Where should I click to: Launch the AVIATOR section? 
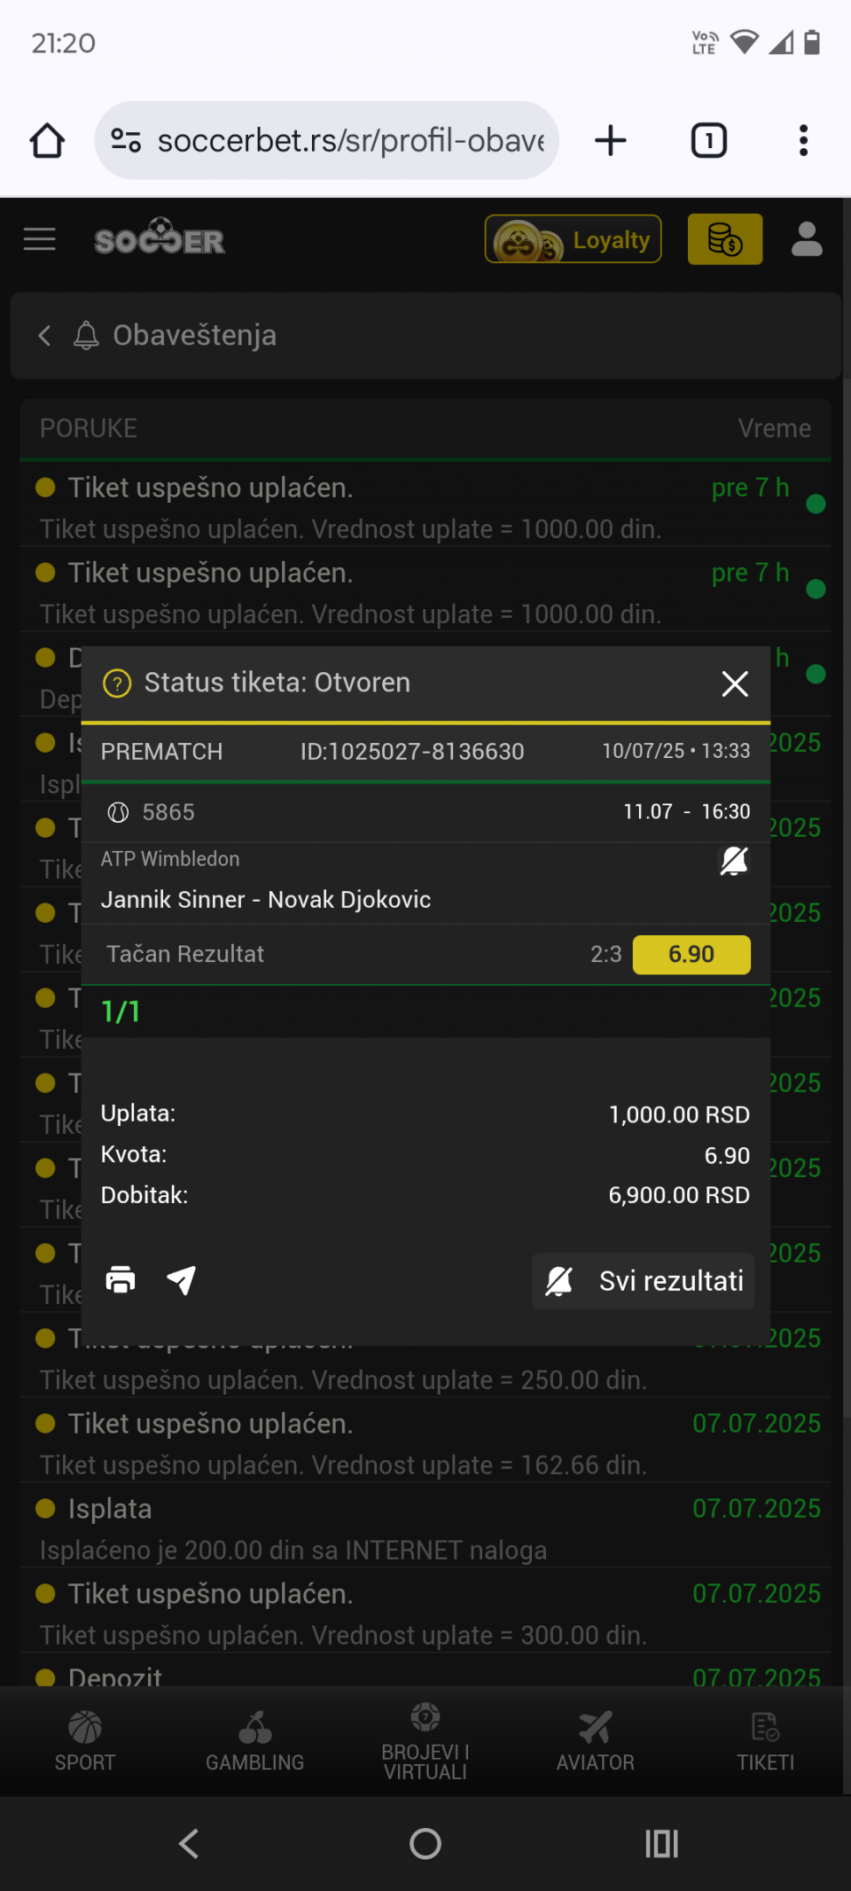596,1741
